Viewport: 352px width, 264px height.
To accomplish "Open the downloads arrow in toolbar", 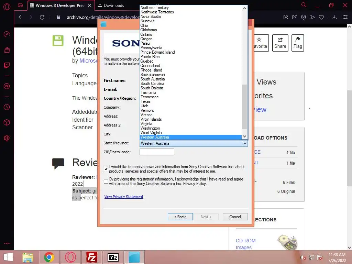I will click(334, 17).
